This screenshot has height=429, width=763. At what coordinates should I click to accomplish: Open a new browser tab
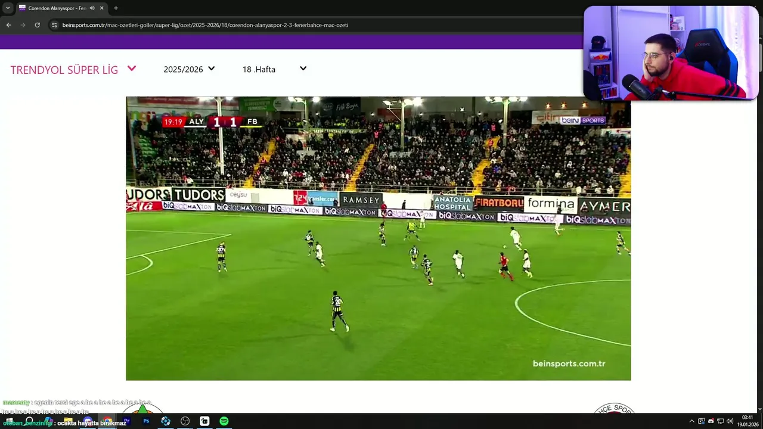(116, 8)
